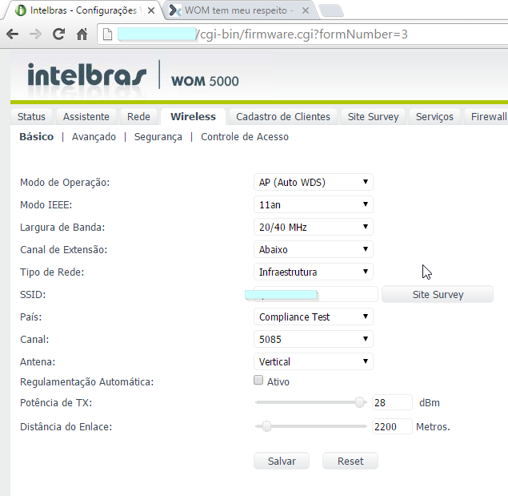Open Largura de Banda dropdown
The width and height of the screenshot is (508, 496).
point(314,227)
